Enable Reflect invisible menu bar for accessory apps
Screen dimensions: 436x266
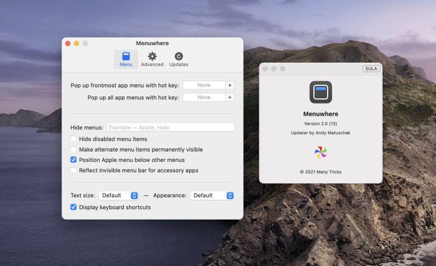(x=74, y=170)
